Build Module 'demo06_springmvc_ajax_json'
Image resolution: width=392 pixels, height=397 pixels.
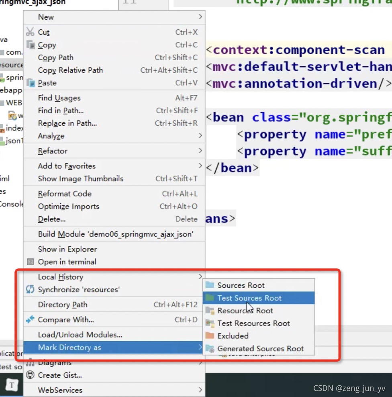[x=114, y=234]
